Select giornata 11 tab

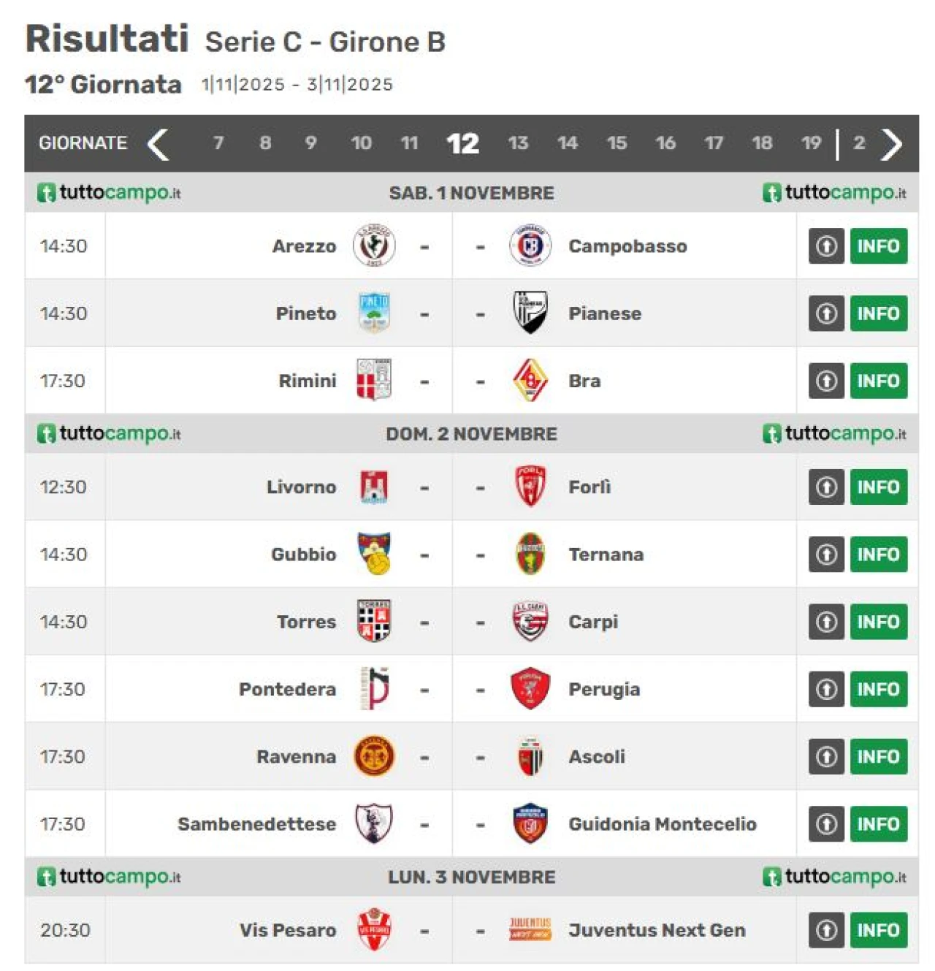point(409,143)
